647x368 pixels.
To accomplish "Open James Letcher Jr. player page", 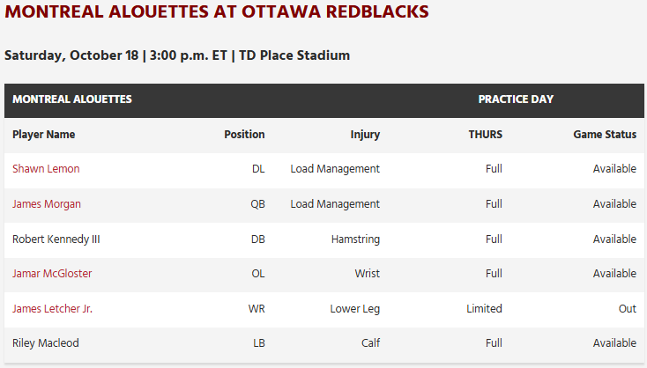I will tap(52, 309).
